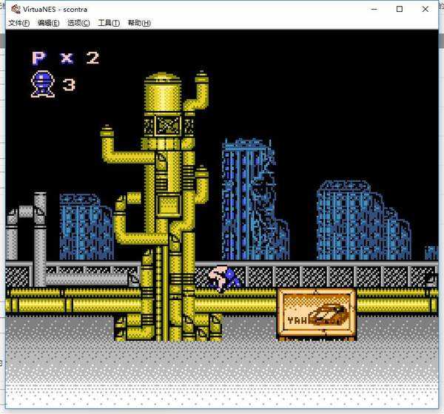
Task: Minimize the VirtuaNES window
Action: (374, 9)
